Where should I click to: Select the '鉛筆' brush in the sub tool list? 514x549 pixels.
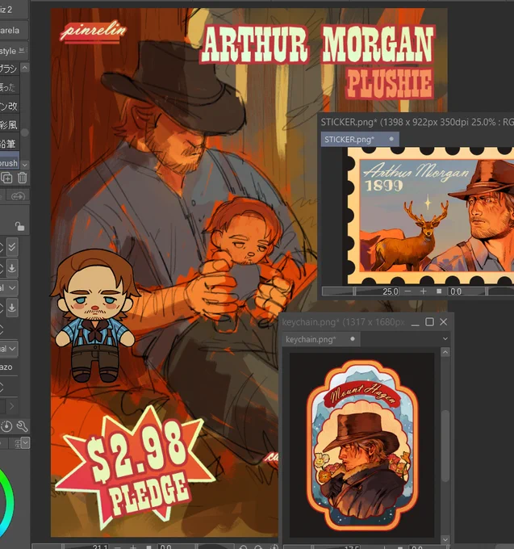pos(10,144)
